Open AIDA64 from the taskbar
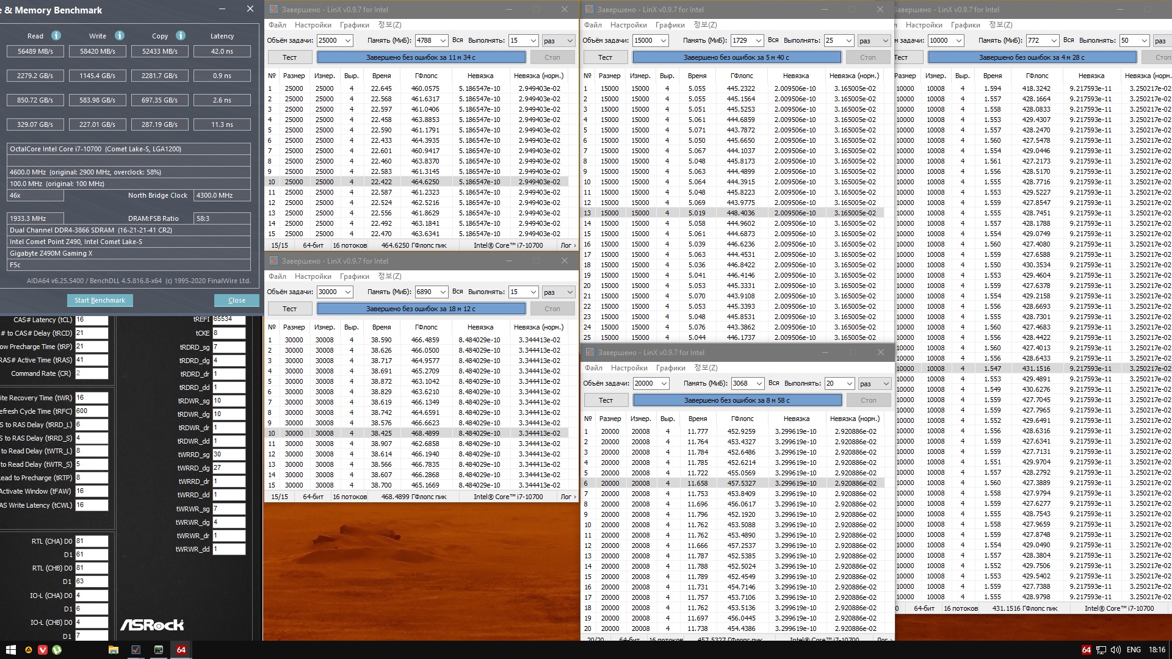The width and height of the screenshot is (1172, 659). coord(181,650)
